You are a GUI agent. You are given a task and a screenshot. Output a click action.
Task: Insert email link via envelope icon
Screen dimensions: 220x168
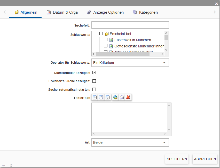(x=122, y=97)
